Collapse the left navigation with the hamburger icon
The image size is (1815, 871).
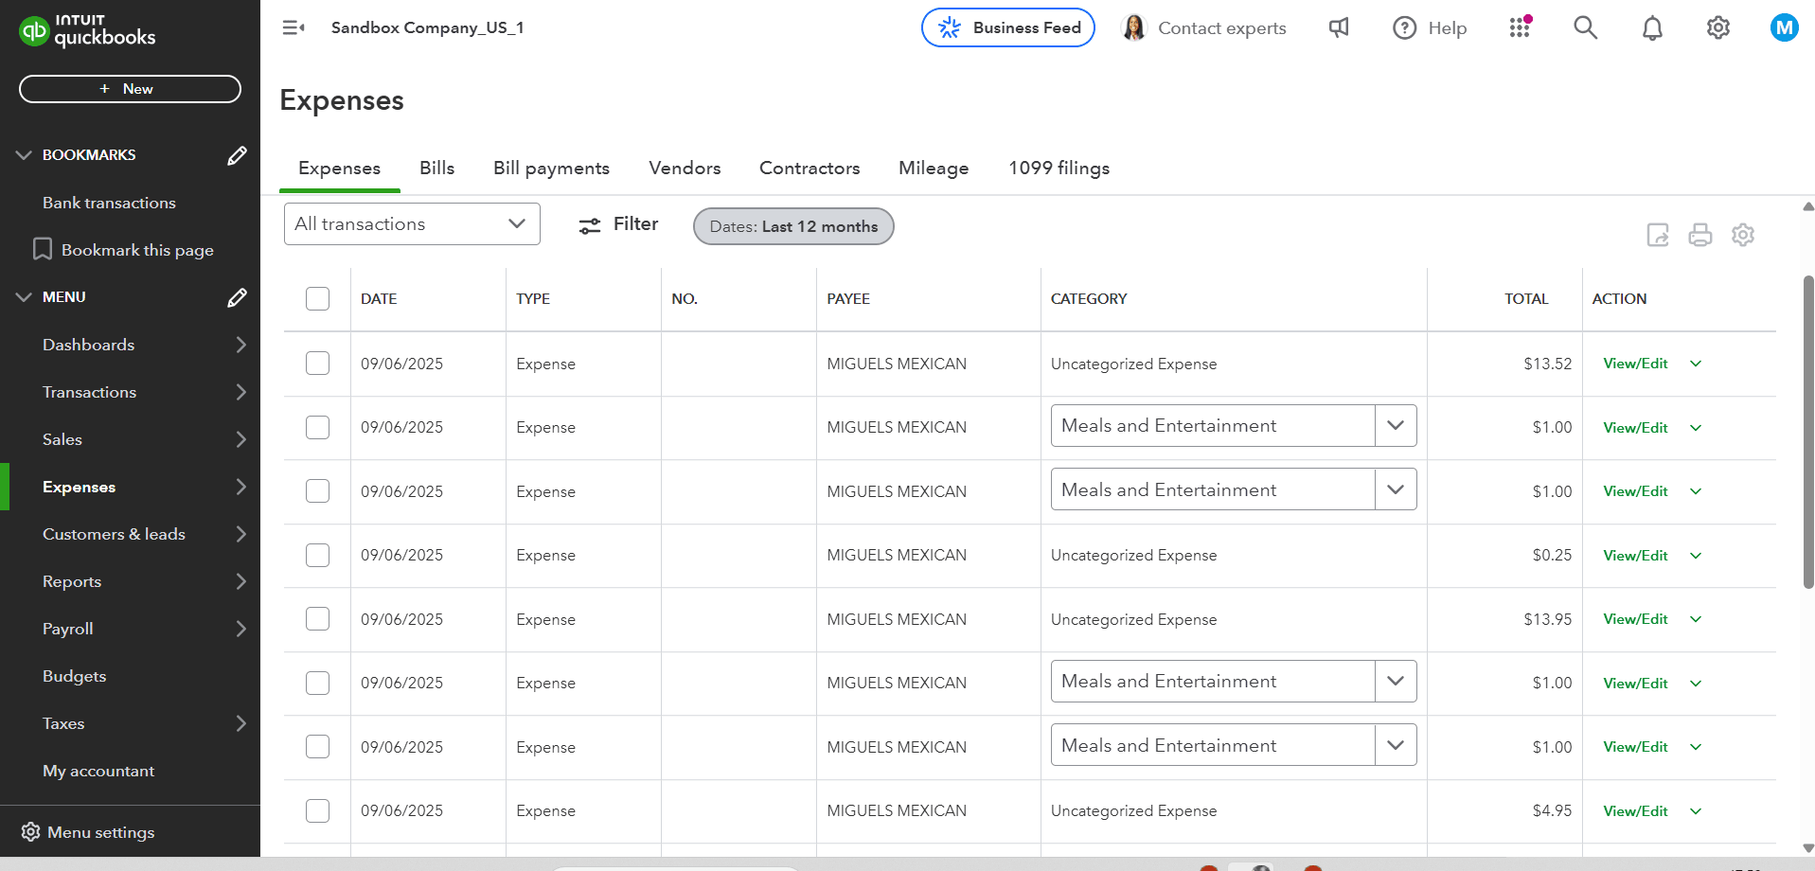click(x=294, y=27)
